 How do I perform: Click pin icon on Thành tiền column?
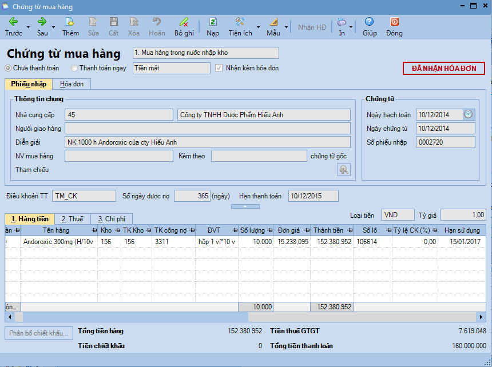pos(350,230)
